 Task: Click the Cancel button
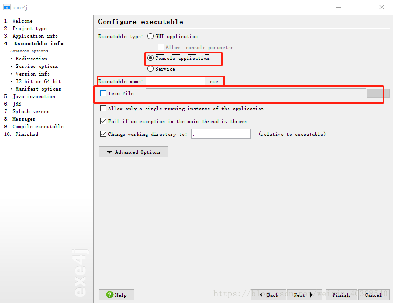click(x=374, y=295)
